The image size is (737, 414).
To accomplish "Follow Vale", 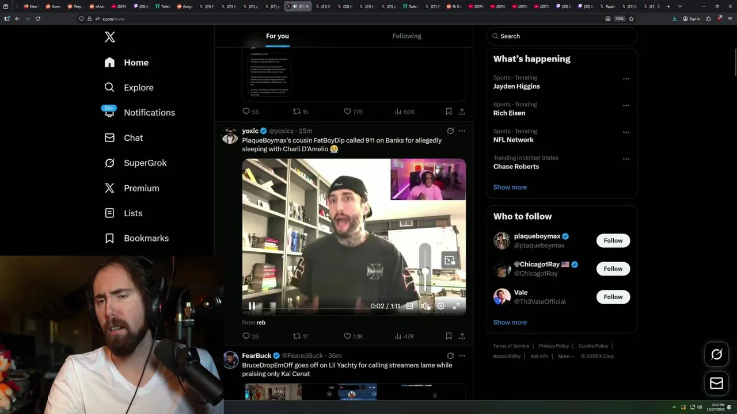I will [613, 297].
